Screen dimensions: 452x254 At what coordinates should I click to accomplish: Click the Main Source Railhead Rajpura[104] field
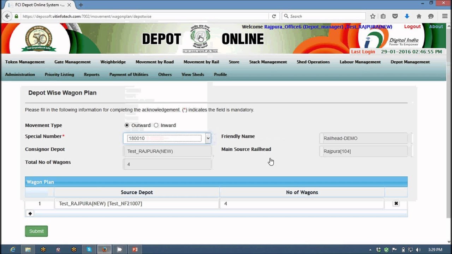tap(363, 151)
